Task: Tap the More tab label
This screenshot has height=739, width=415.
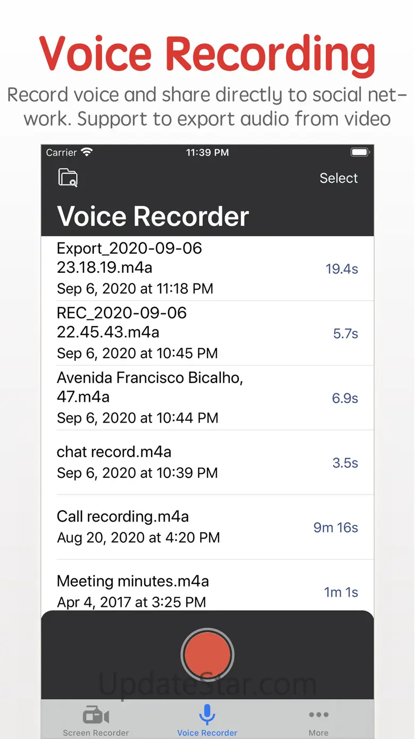Action: click(x=318, y=733)
